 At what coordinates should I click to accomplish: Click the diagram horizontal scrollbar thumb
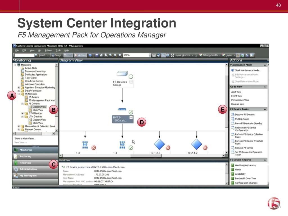(x=146, y=156)
